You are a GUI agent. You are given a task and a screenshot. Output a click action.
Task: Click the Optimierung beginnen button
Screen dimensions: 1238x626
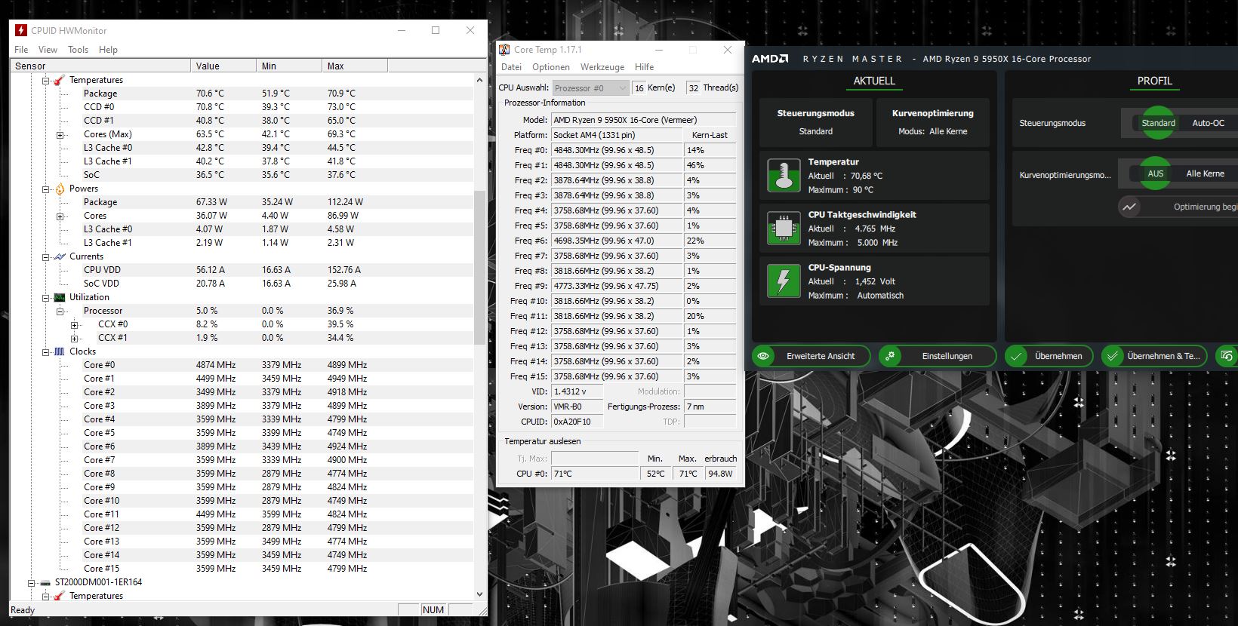(x=1178, y=207)
